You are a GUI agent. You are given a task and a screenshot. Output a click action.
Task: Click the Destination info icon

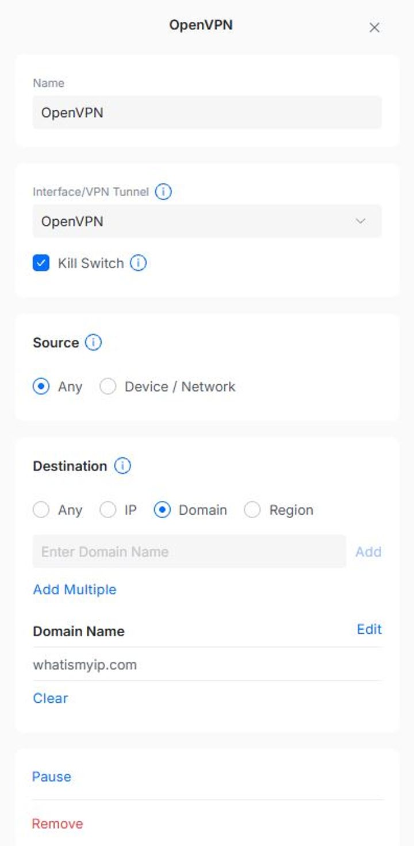tap(122, 466)
